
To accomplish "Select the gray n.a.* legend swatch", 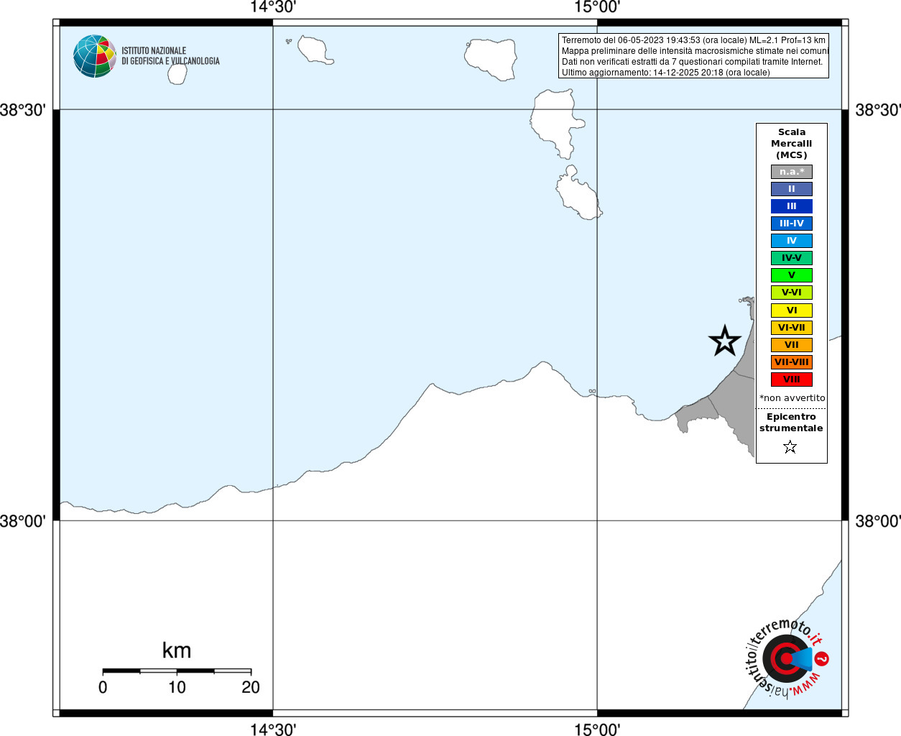I will (x=792, y=172).
